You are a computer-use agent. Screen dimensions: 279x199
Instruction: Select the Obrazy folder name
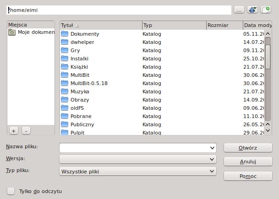pos(80,100)
